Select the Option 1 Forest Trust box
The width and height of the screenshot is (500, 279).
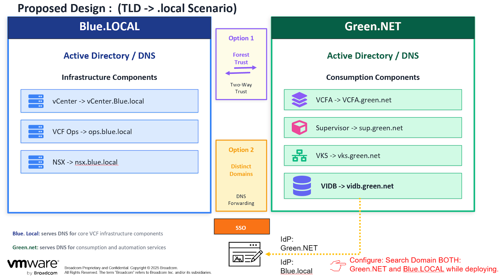point(241,64)
